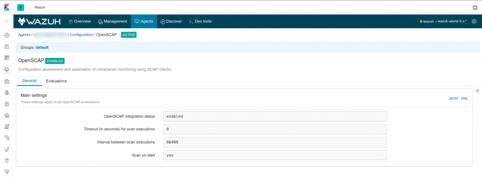The width and height of the screenshot is (482, 177).
Task: Click the ACTIVE status badge
Action: [x=129, y=35]
